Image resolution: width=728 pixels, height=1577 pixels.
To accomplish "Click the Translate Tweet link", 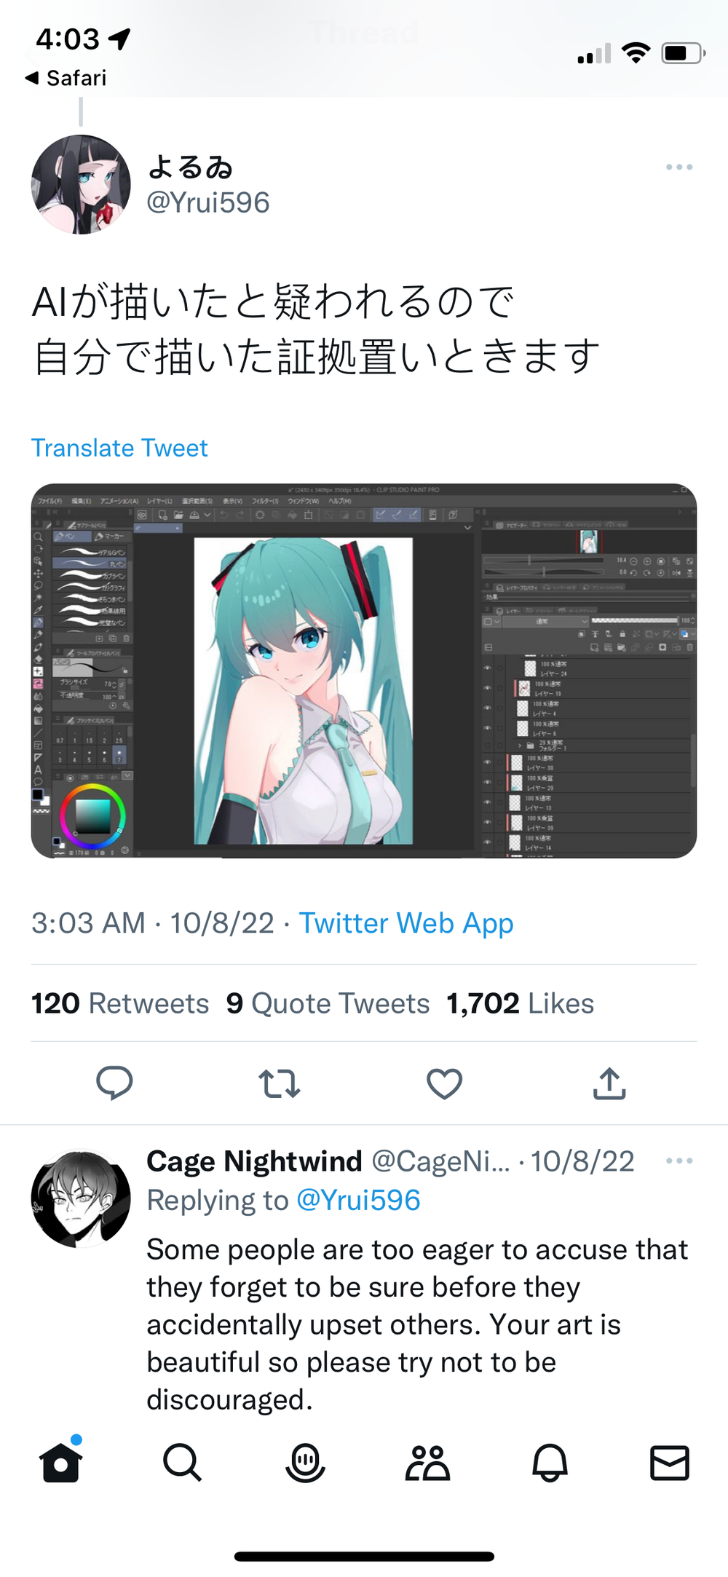I will (x=120, y=448).
